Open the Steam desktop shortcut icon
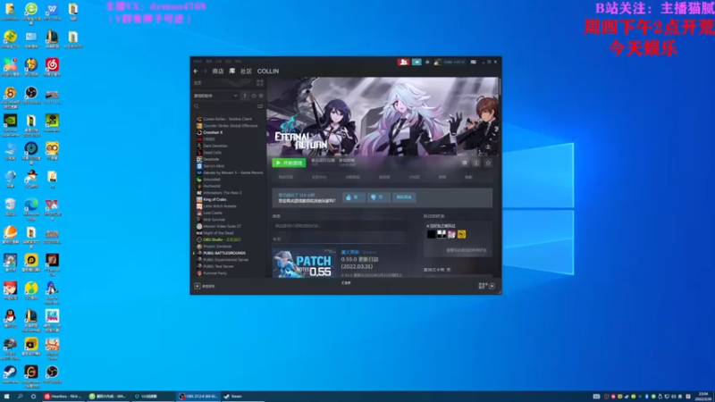Viewport: 715px width, 402px height. pos(10,374)
